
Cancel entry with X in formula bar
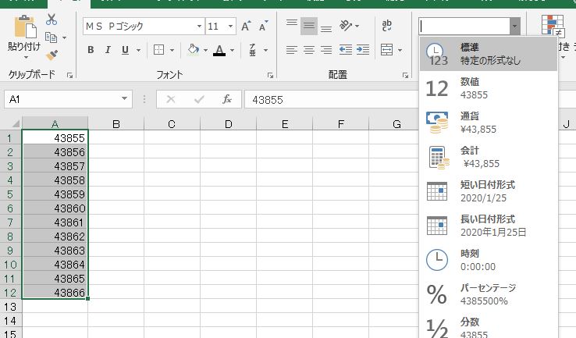[x=171, y=99]
